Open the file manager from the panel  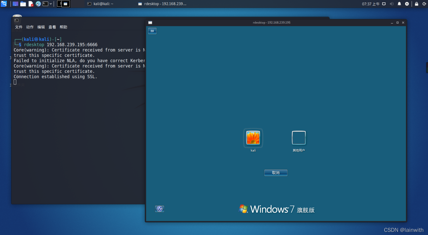[23, 4]
